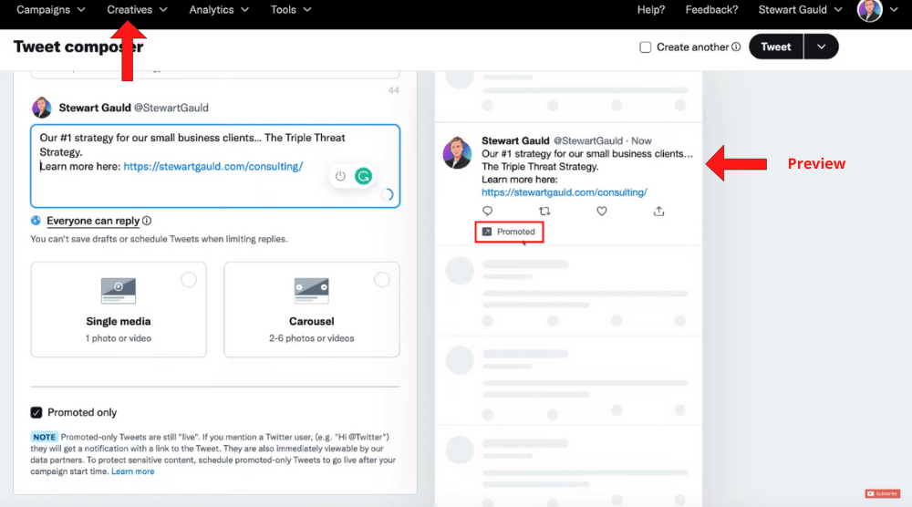Expand the Stewart Gauld account dropdown

tap(800, 10)
